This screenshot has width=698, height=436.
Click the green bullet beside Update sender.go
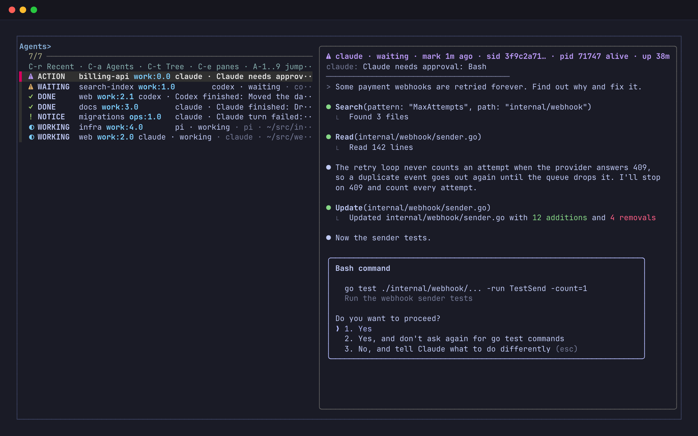[x=329, y=208]
